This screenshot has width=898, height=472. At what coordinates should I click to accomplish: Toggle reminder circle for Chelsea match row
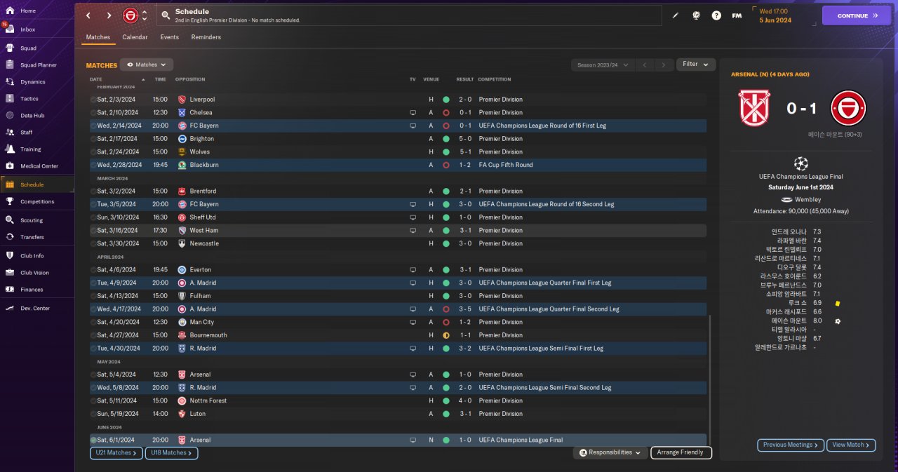click(x=93, y=112)
